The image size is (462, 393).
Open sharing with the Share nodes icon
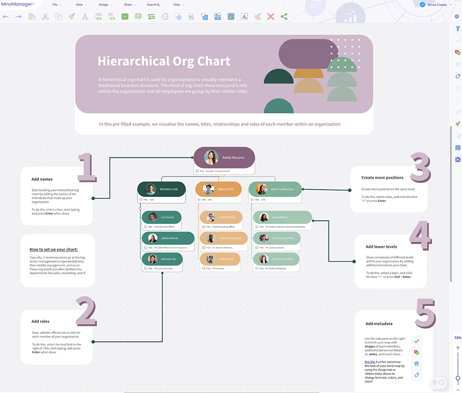pos(284,16)
